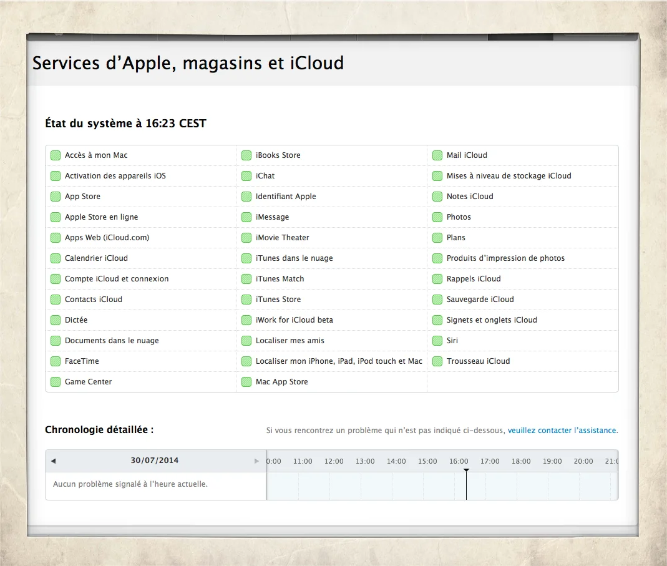Click the Produits d'impression de photos entry

pos(523,258)
